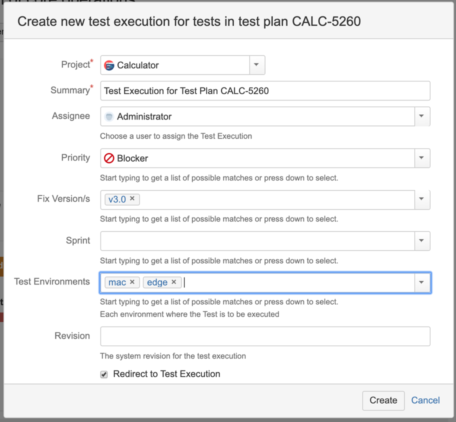Click inside the Sprint field
The height and width of the screenshot is (422, 456).
click(x=257, y=241)
